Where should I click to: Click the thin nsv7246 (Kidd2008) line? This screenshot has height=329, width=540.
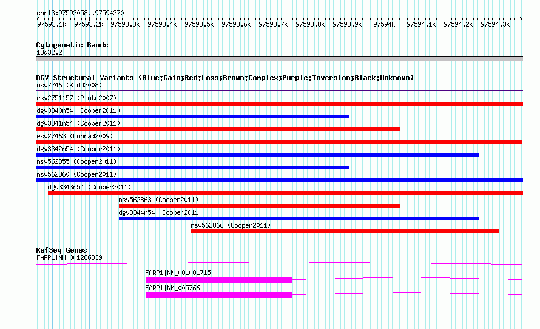pyautogui.click(x=279, y=91)
